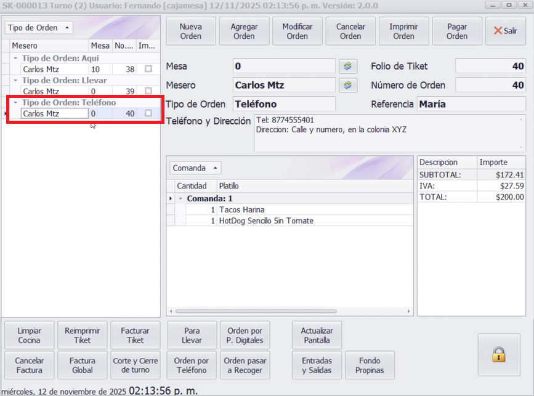The width and height of the screenshot is (534, 396).
Task: Click the Referencia input field showing María
Action: click(471, 104)
